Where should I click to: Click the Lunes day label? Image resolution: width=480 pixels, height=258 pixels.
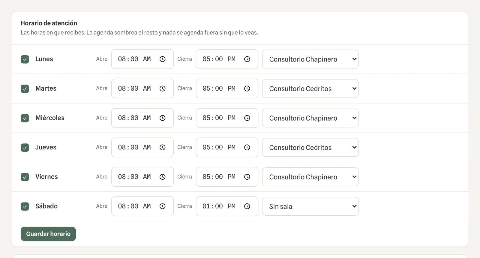pos(44,59)
